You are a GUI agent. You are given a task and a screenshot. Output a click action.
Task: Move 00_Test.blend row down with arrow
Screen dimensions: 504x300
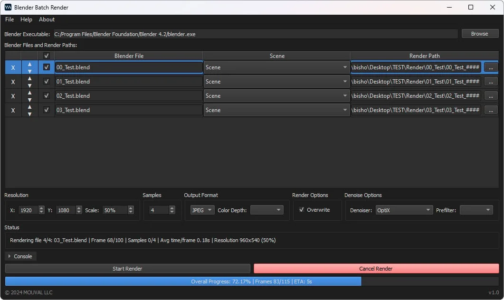coord(29,71)
